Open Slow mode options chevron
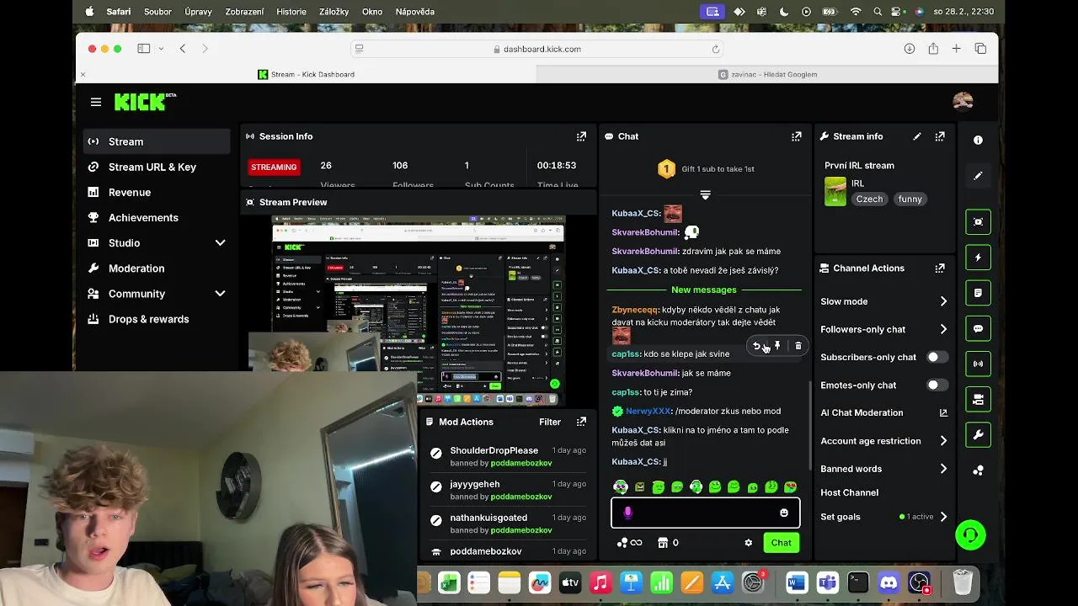 tap(943, 301)
